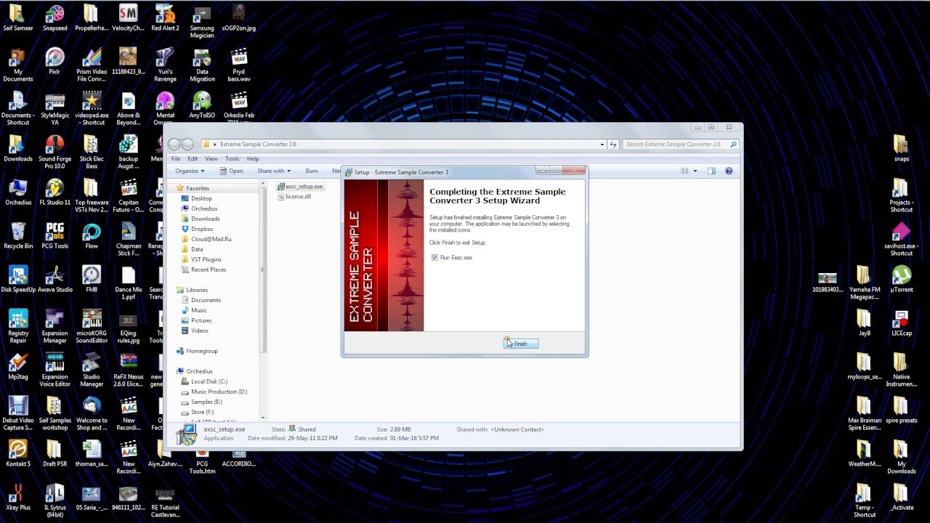Viewport: 930px width, 523px height.
Task: Click the address bar path Extreme Sample Converter 3.6
Action: 258,145
